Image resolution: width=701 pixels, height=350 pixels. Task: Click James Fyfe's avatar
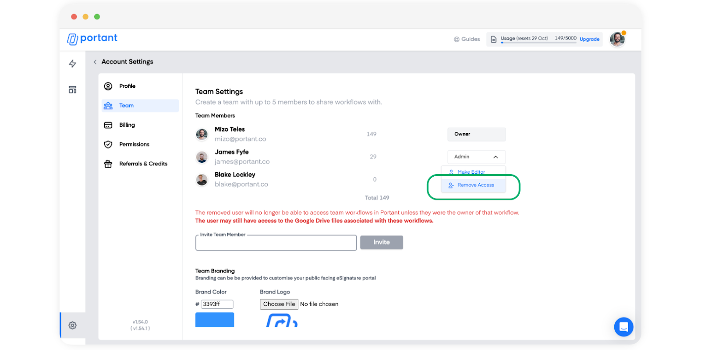point(202,157)
